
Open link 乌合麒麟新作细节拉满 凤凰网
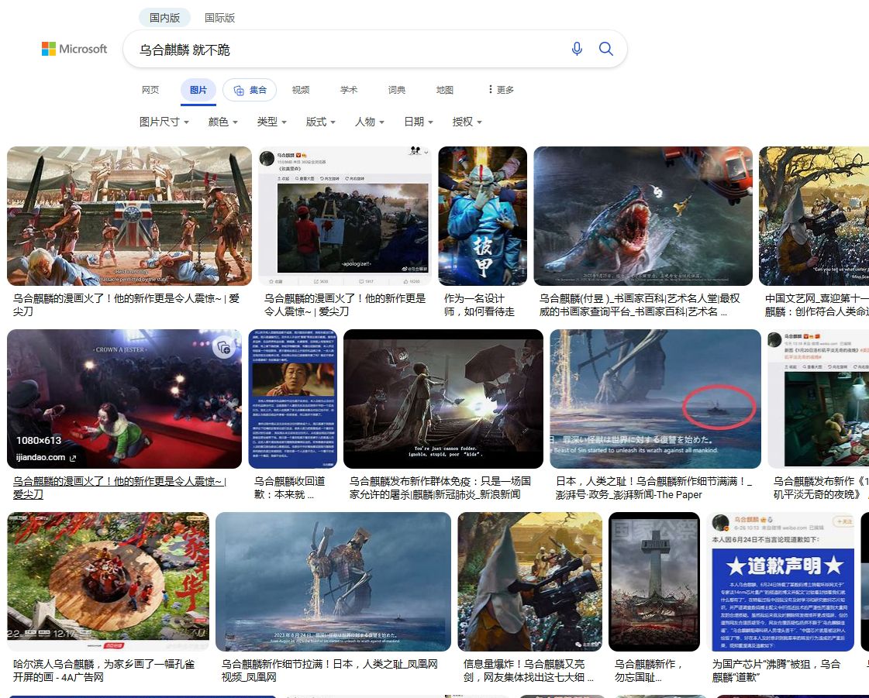[329, 671]
